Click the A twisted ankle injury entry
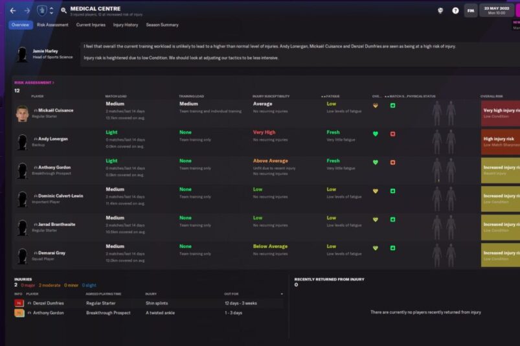The height and width of the screenshot is (346, 520). click(160, 313)
